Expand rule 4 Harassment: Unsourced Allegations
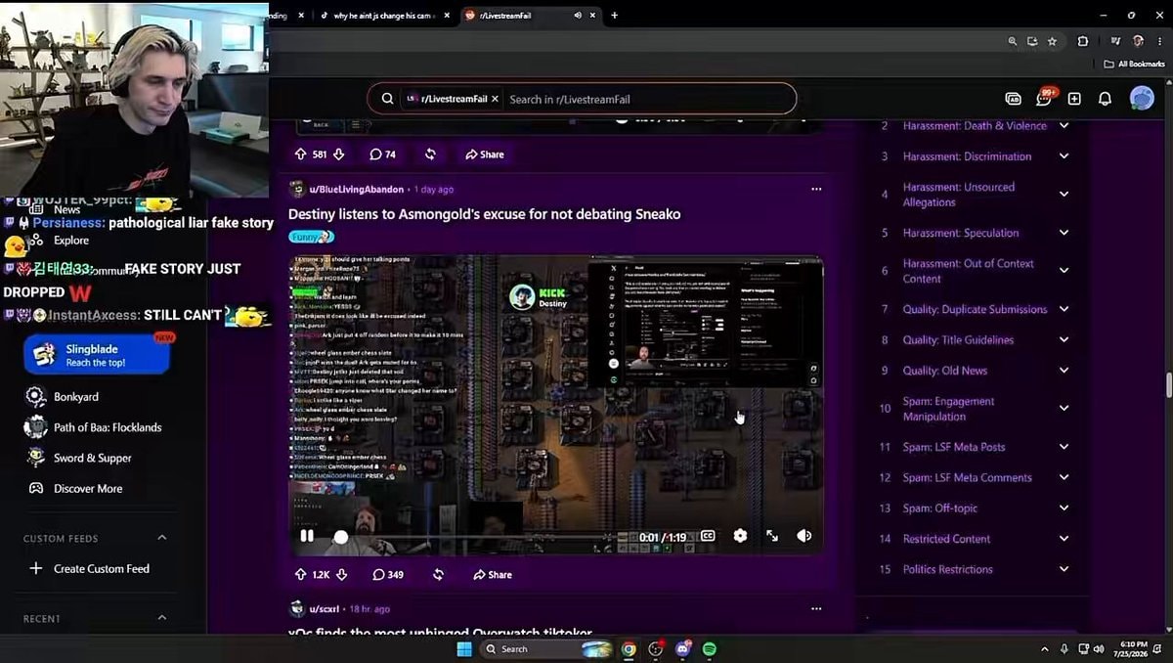The height and width of the screenshot is (663, 1173). (1064, 195)
